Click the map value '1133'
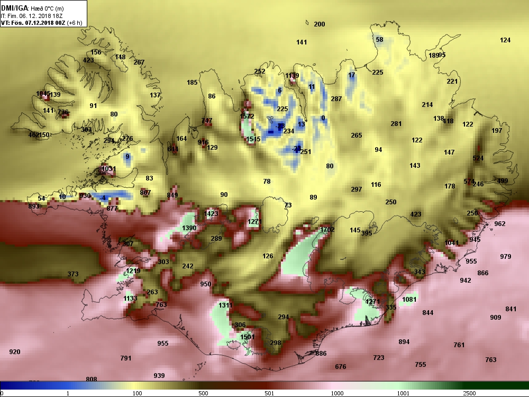The width and height of the screenshot is (529, 397). click(x=130, y=299)
